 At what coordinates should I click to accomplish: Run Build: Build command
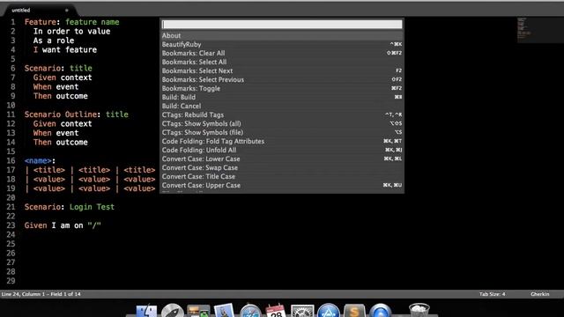[282, 98]
